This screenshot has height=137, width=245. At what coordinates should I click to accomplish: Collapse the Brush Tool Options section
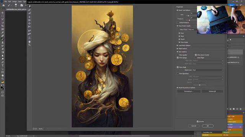click(177, 10)
